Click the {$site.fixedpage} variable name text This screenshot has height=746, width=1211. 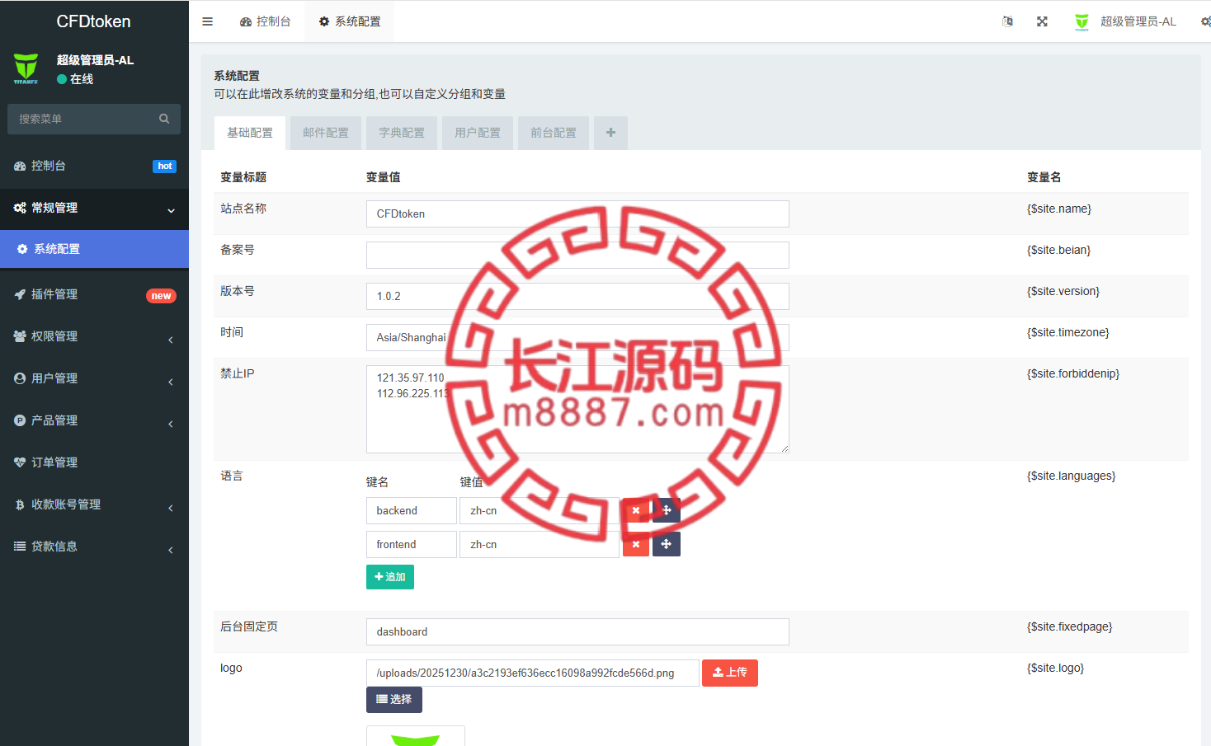(x=1070, y=626)
